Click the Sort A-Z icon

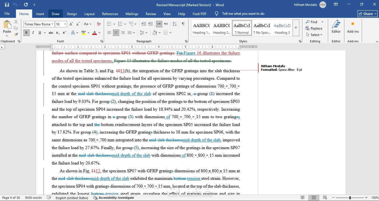[x=175, y=24]
